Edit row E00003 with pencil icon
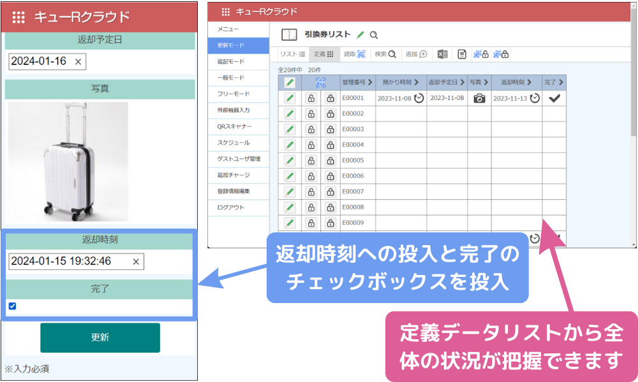The height and width of the screenshot is (382, 638). [289, 129]
